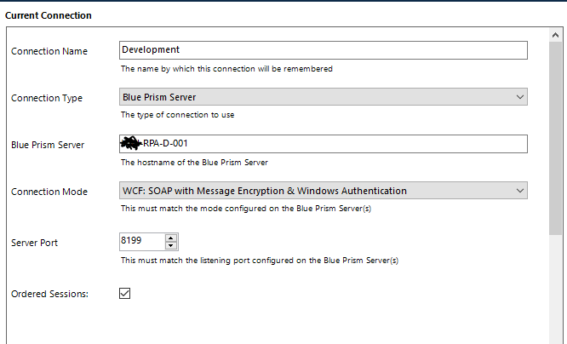Click the Connection Name label

coord(49,51)
